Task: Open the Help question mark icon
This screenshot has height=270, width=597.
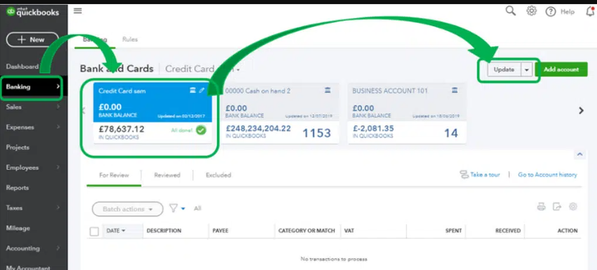Action: (550, 12)
